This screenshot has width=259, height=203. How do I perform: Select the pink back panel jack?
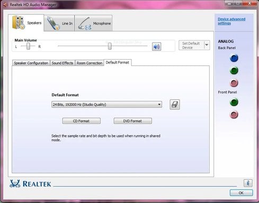point(234,83)
